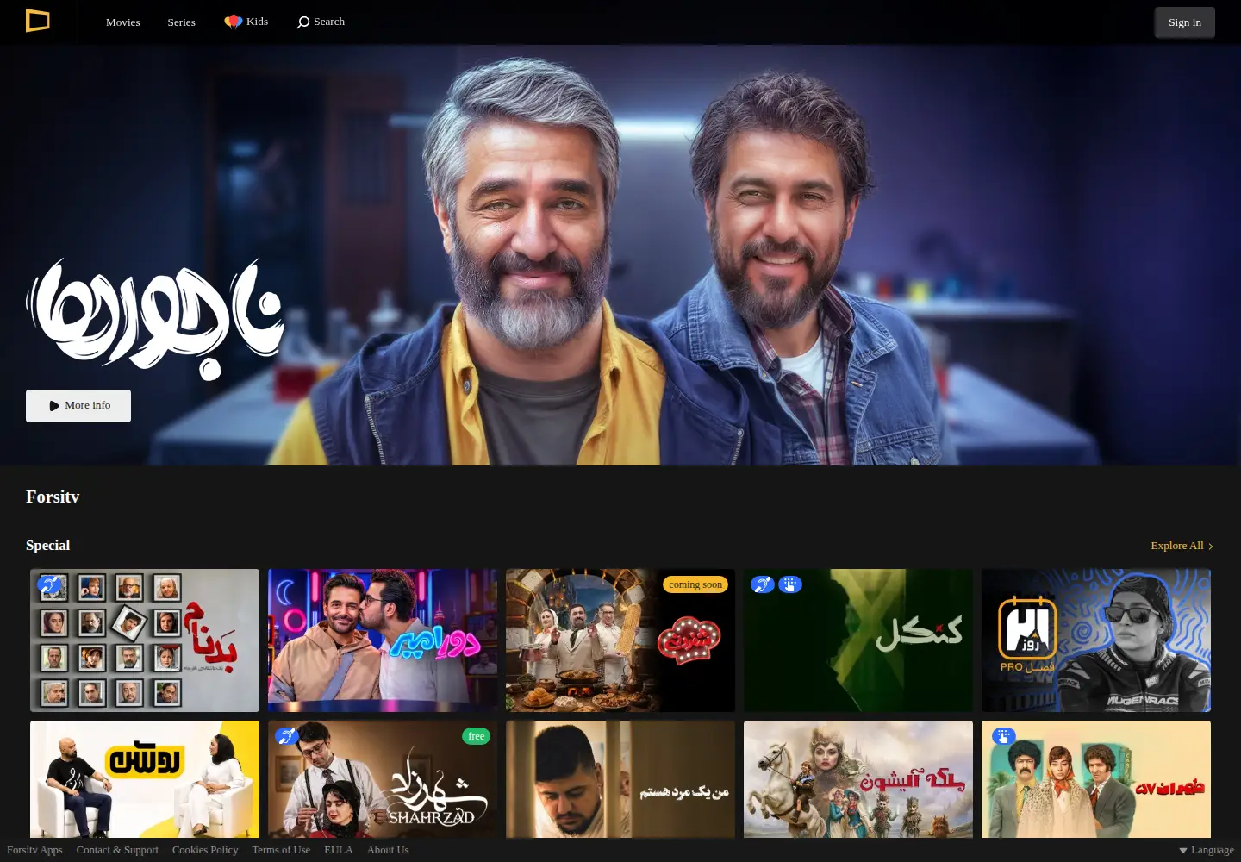Open the بدنام thumbnail with framed portraits
The width and height of the screenshot is (1241, 862).
point(145,640)
